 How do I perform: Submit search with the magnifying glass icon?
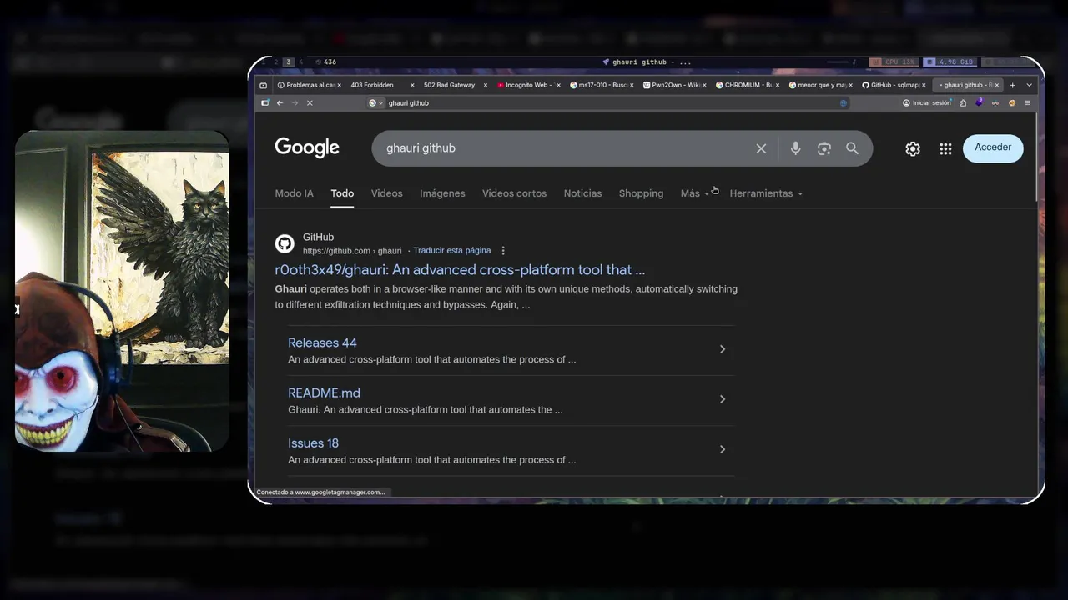coord(852,148)
